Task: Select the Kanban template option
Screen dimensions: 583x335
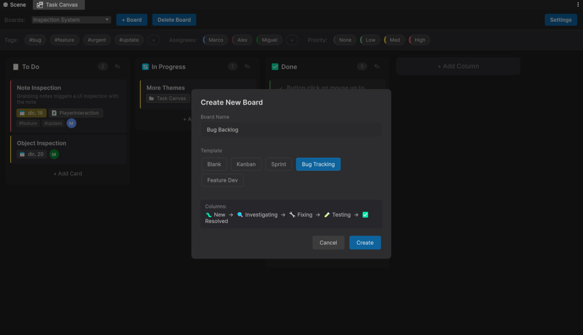Action: point(246,164)
